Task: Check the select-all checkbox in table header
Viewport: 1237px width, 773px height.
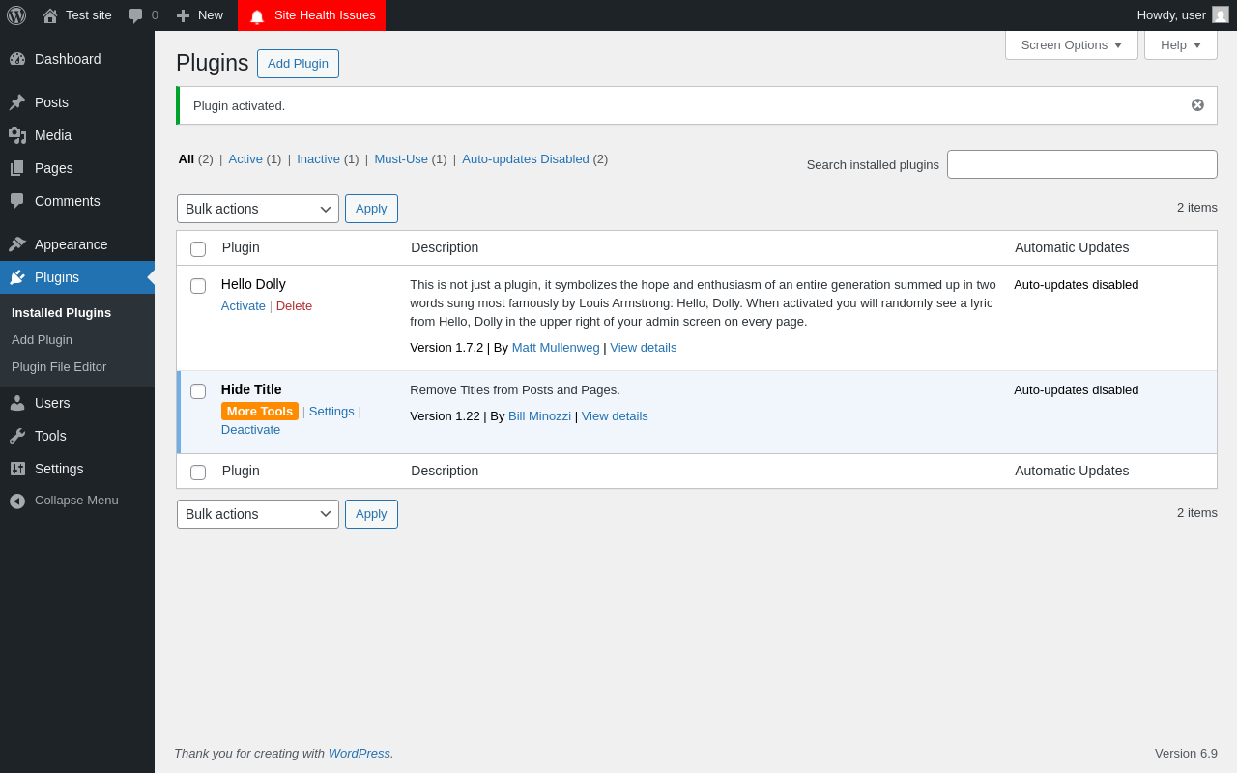Action: (x=198, y=249)
